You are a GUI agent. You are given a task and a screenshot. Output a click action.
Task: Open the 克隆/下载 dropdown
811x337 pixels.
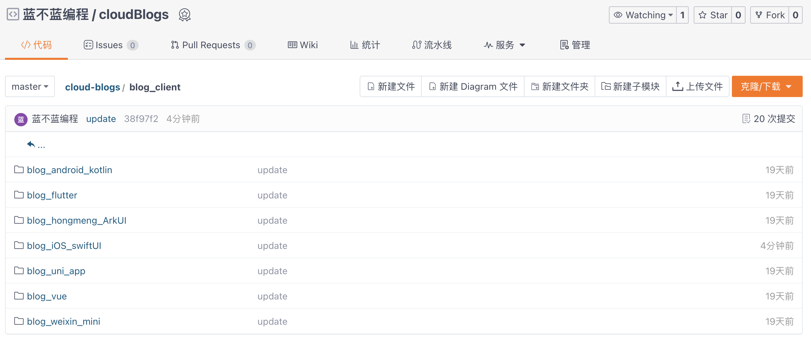(767, 86)
